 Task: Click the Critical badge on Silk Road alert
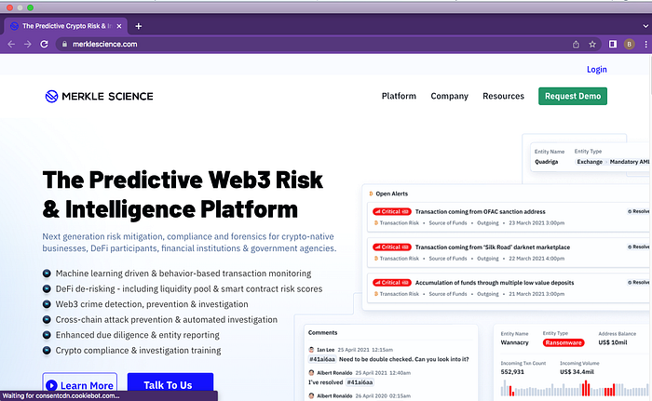click(x=392, y=247)
